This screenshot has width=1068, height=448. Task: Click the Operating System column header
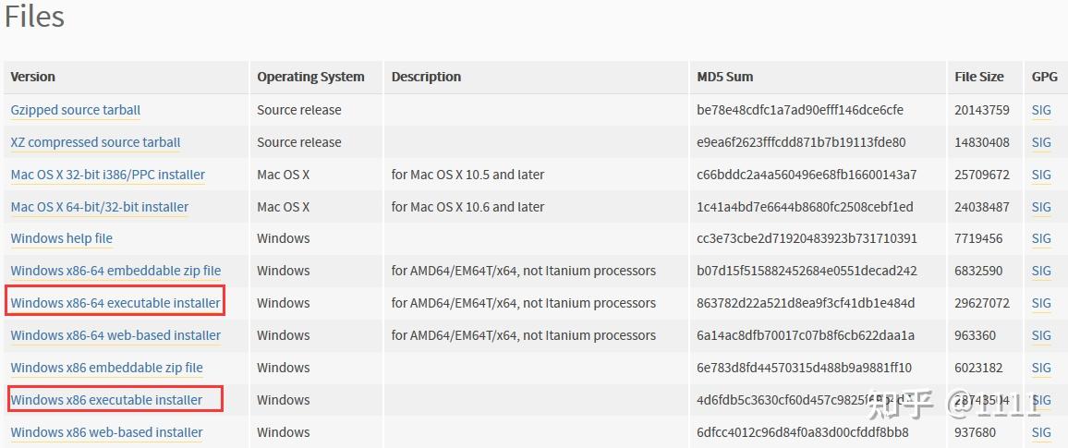tap(310, 77)
